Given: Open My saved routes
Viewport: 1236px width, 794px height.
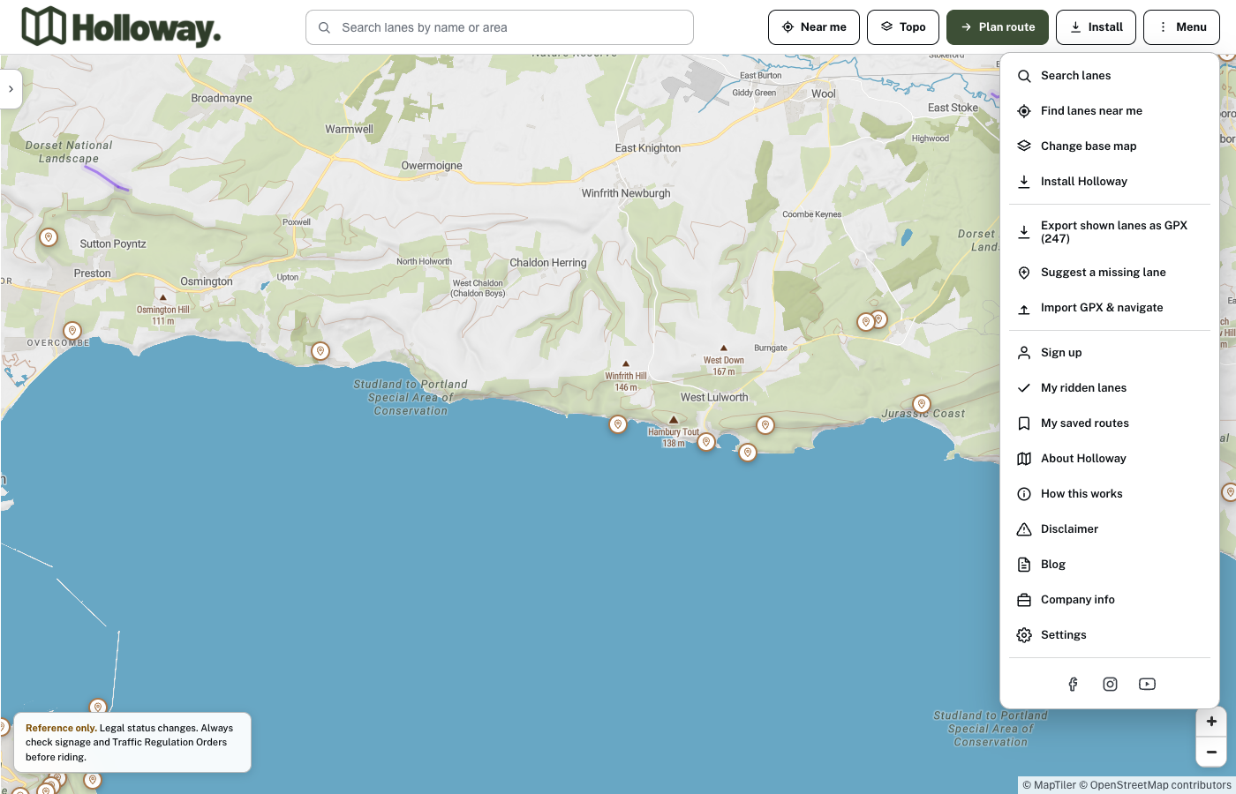Looking at the screenshot, I should [1110, 423].
